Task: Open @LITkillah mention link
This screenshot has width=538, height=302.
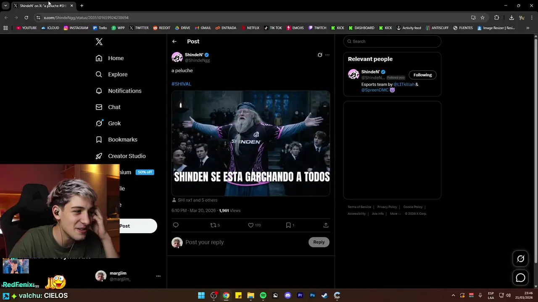Action: (x=404, y=84)
